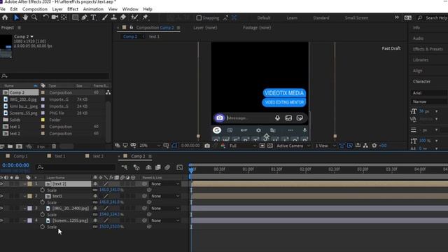The image size is (448, 252).
Task: Open the Edit menu
Action: point(14,9)
